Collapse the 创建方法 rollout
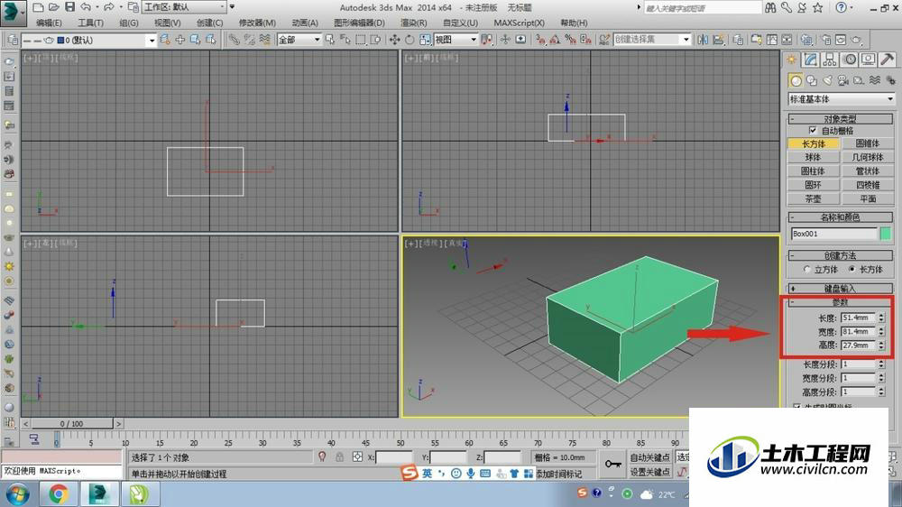 840,255
